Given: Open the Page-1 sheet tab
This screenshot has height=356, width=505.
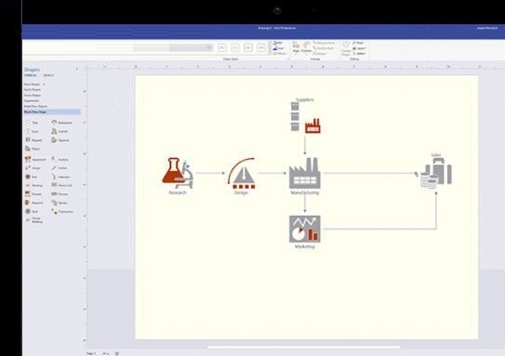Looking at the screenshot, I should (90, 353).
